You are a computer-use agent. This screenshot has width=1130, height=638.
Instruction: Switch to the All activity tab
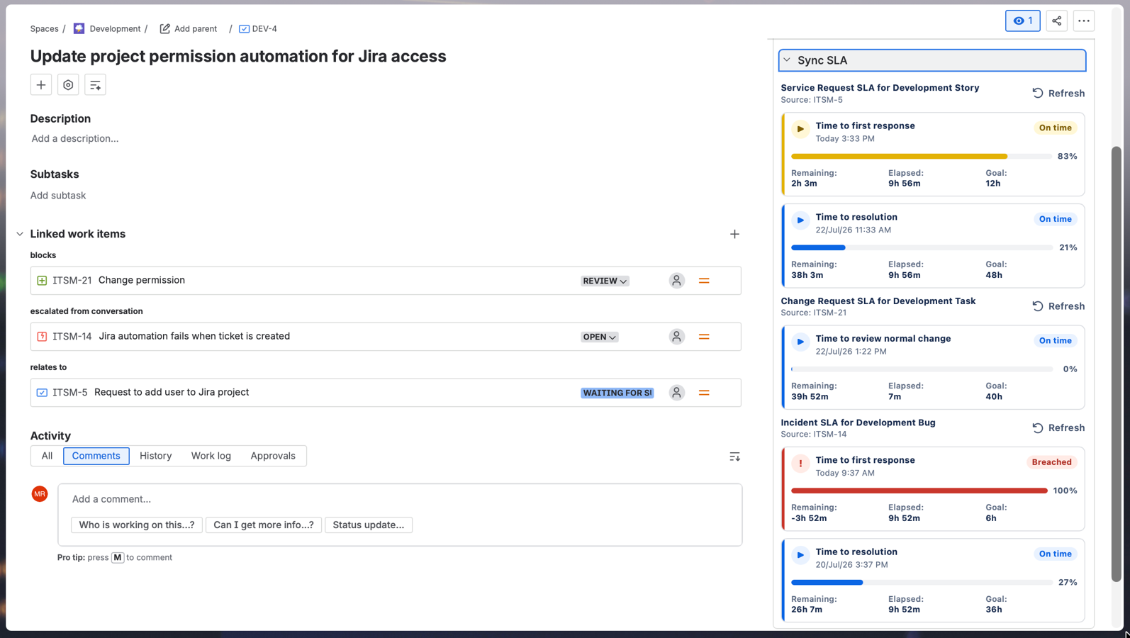[47, 456]
